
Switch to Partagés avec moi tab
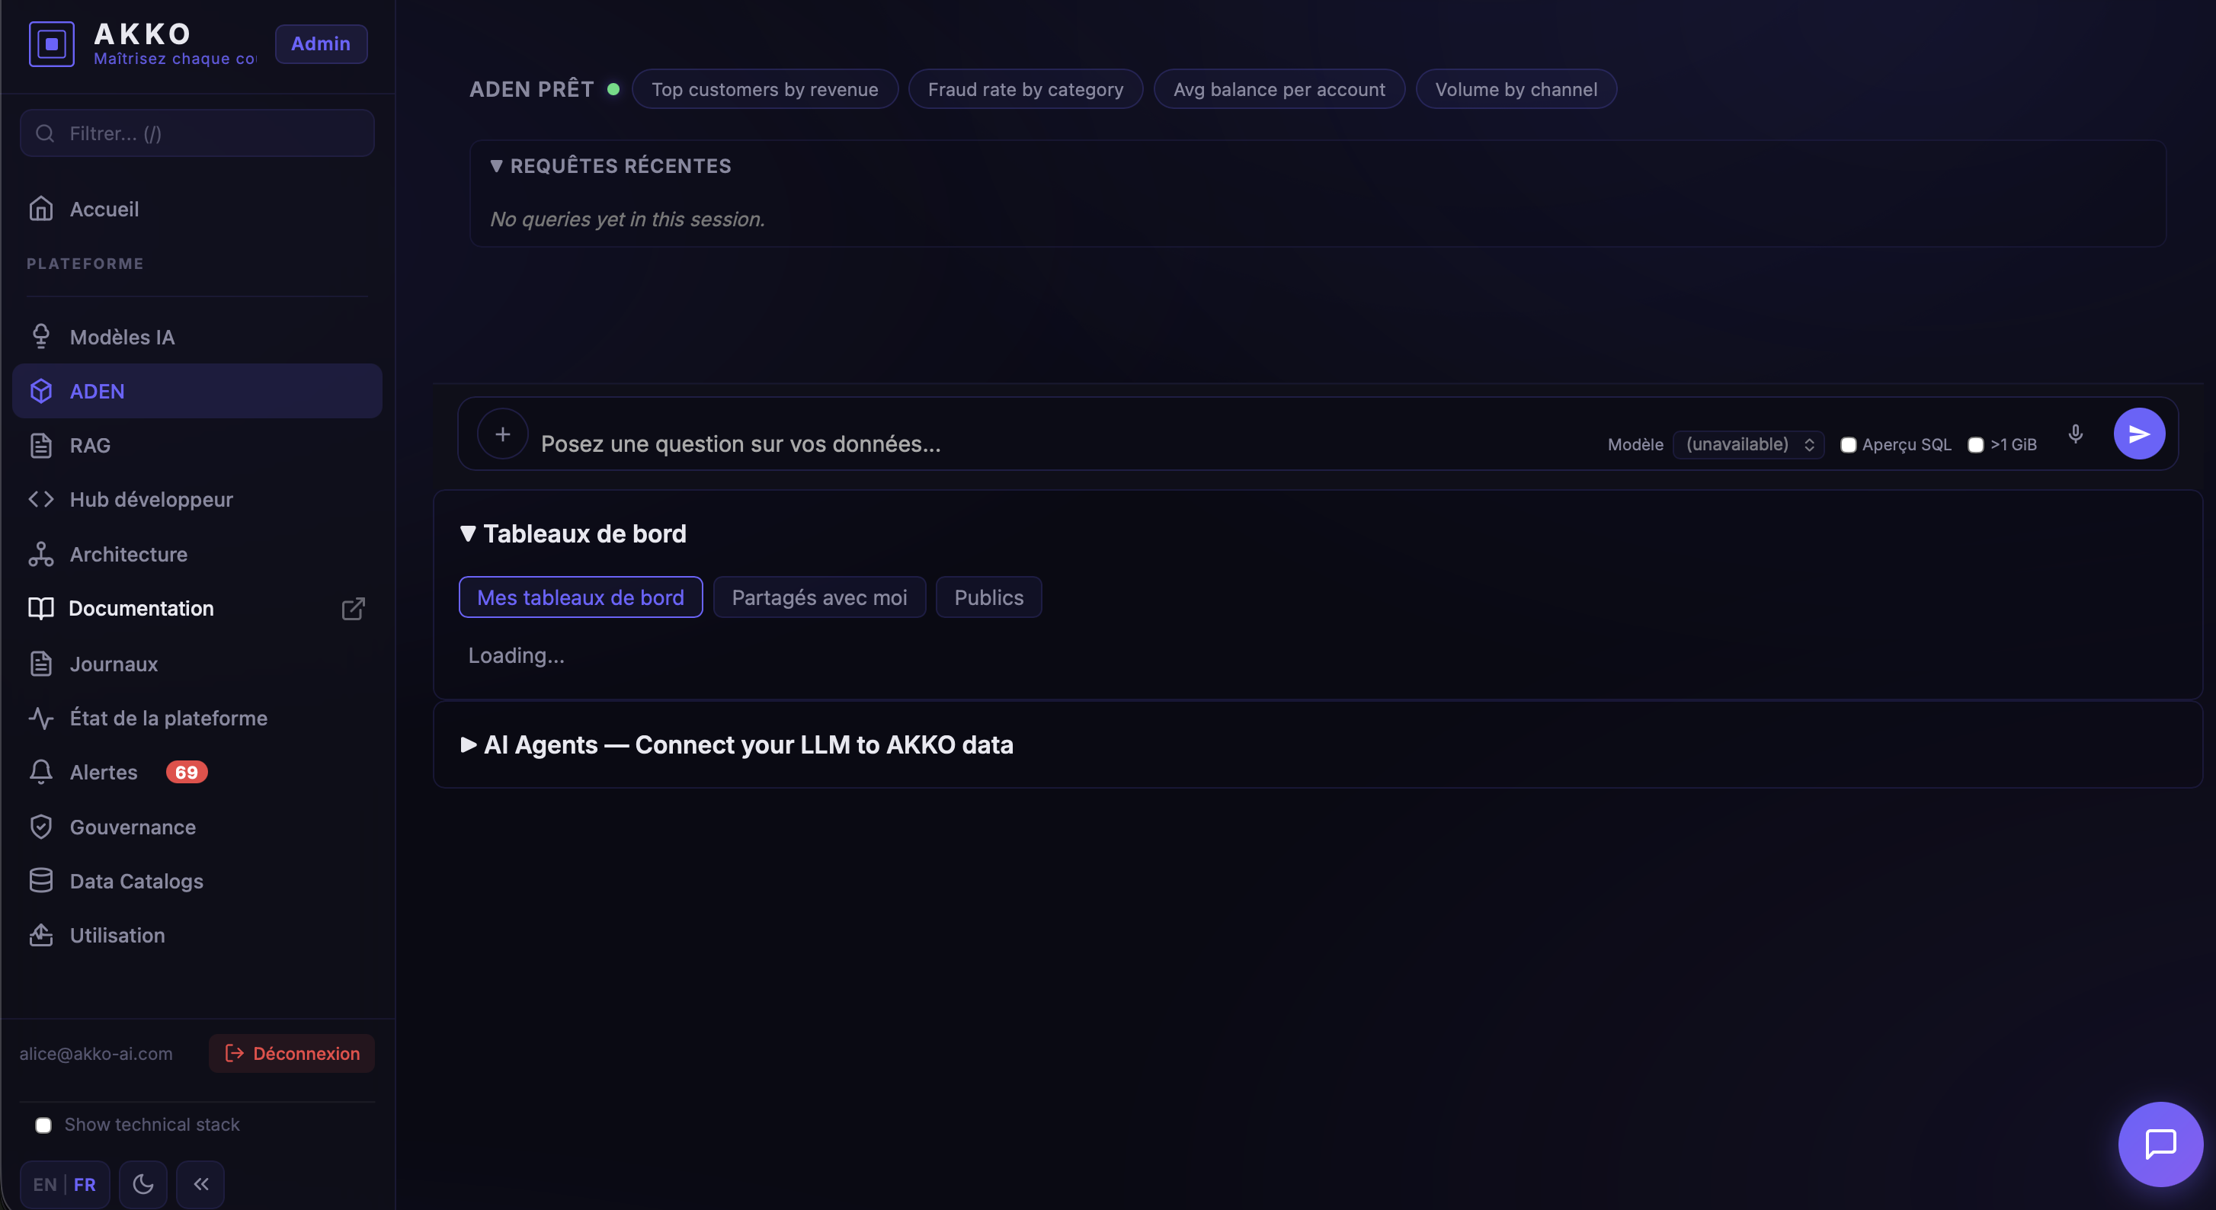pyautogui.click(x=819, y=597)
